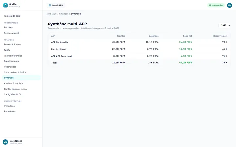Click 8,9M FCFA recettes value
Screen dimensions: 236x147
(x=119, y=56)
